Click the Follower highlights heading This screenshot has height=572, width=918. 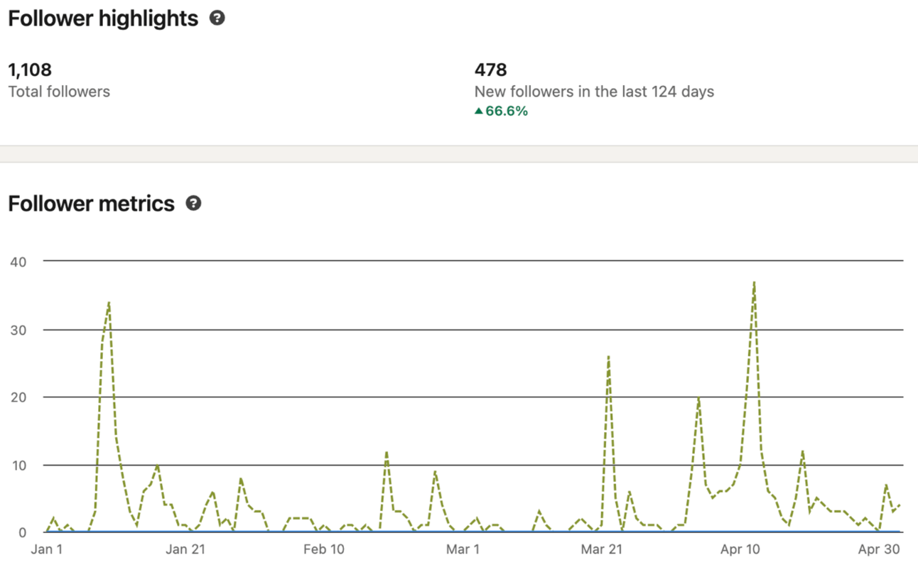tap(103, 18)
